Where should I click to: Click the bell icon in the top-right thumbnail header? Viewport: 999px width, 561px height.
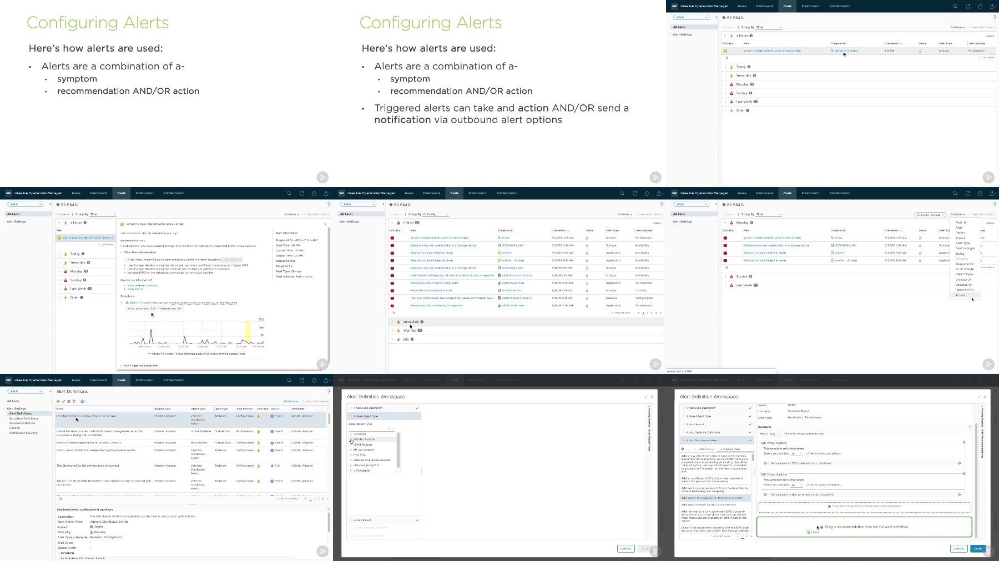pyautogui.click(x=980, y=6)
